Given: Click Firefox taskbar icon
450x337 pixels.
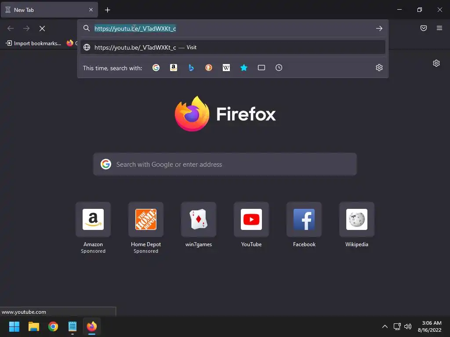Looking at the screenshot, I should (x=92, y=326).
